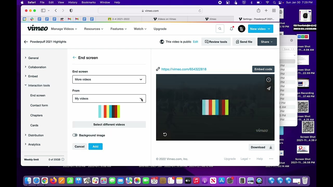Open the notifications bell
Image resolution: width=333 pixels, height=187 pixels.
(x=231, y=29)
